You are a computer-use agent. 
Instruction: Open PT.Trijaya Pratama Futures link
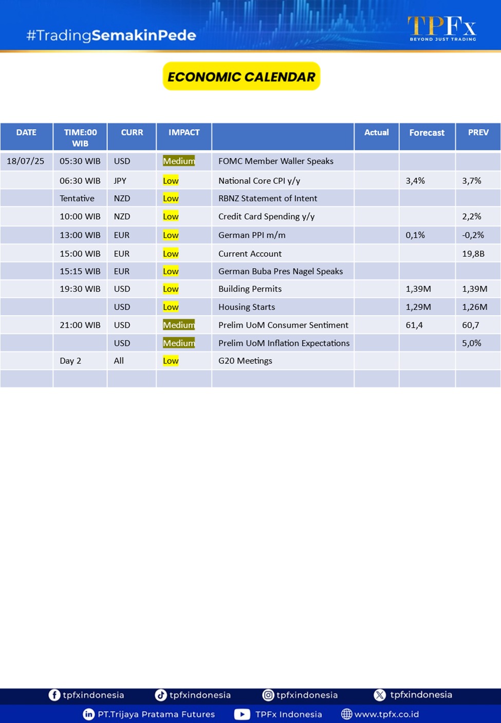(156, 714)
